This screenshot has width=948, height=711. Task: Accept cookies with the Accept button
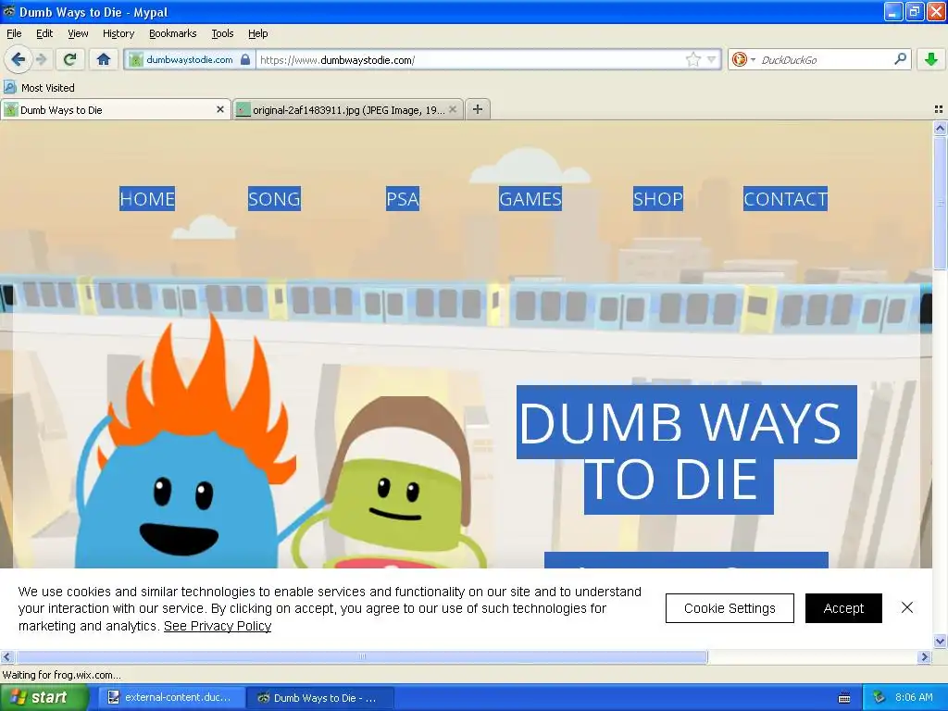click(x=843, y=608)
